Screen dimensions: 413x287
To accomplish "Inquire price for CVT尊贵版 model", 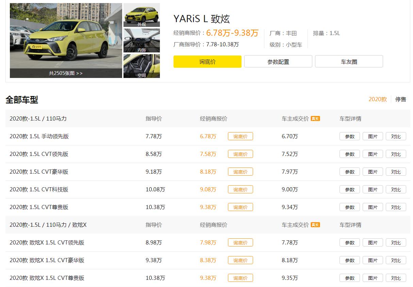I will 240,207.
